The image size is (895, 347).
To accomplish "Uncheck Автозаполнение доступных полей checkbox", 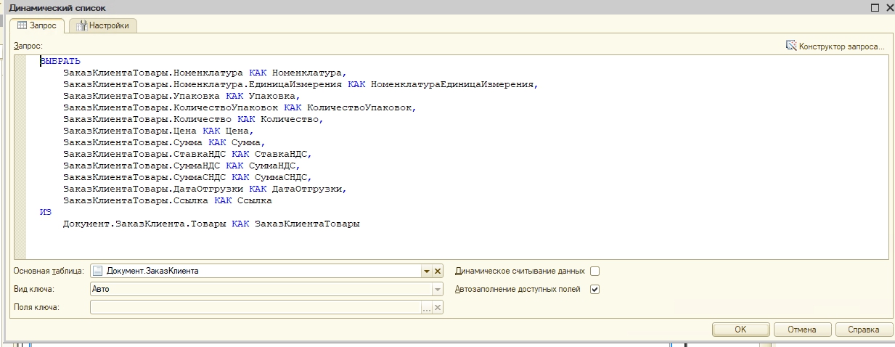I will (x=595, y=290).
